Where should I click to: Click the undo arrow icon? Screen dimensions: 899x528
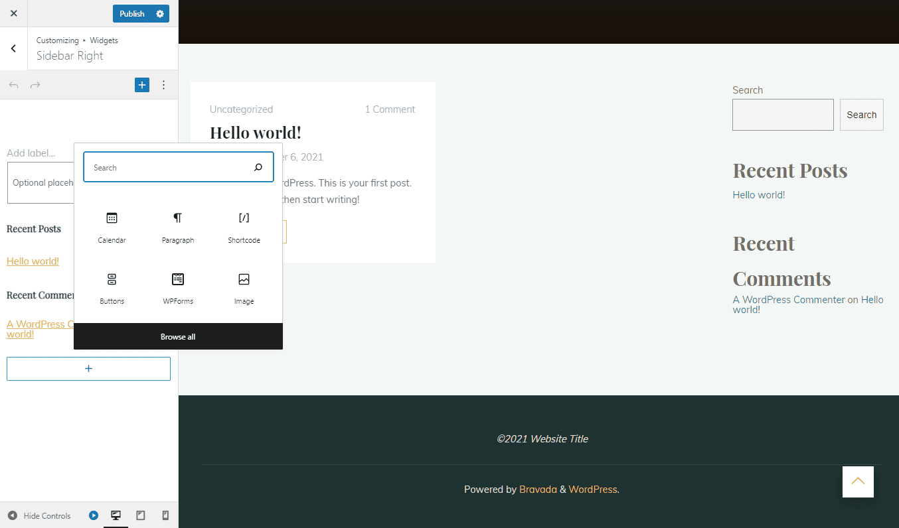pos(13,85)
